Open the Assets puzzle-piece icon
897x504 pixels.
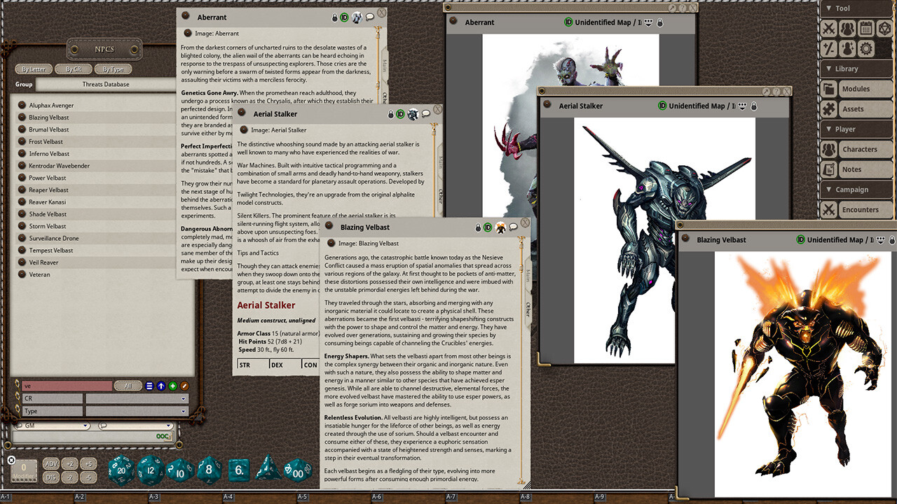(829, 109)
